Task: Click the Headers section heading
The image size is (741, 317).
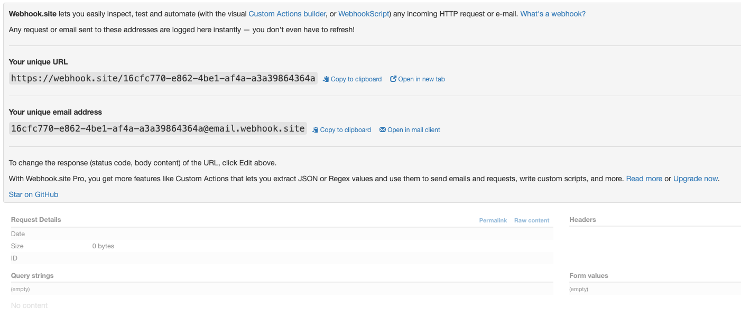Action: point(582,220)
